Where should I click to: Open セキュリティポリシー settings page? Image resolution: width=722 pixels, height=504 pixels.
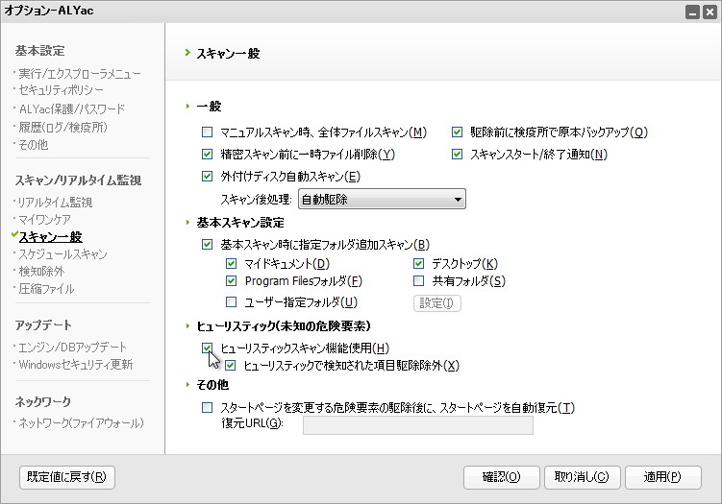[x=62, y=90]
